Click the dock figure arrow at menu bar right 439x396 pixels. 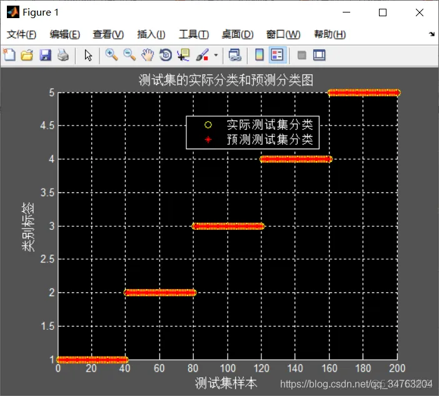[x=431, y=34]
